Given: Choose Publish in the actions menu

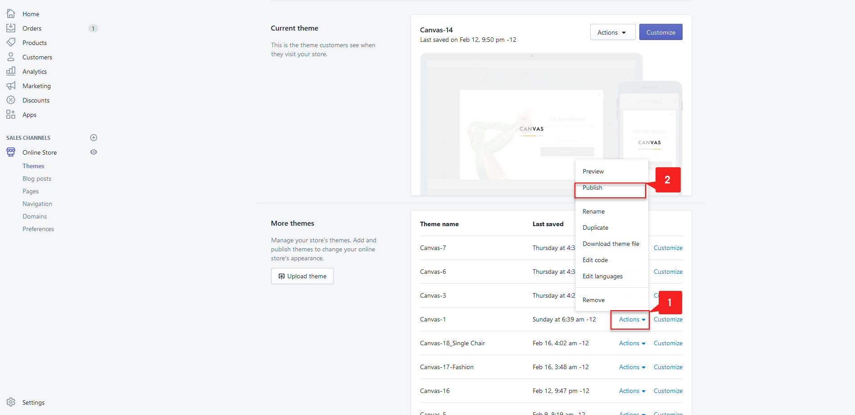Looking at the screenshot, I should click(592, 187).
